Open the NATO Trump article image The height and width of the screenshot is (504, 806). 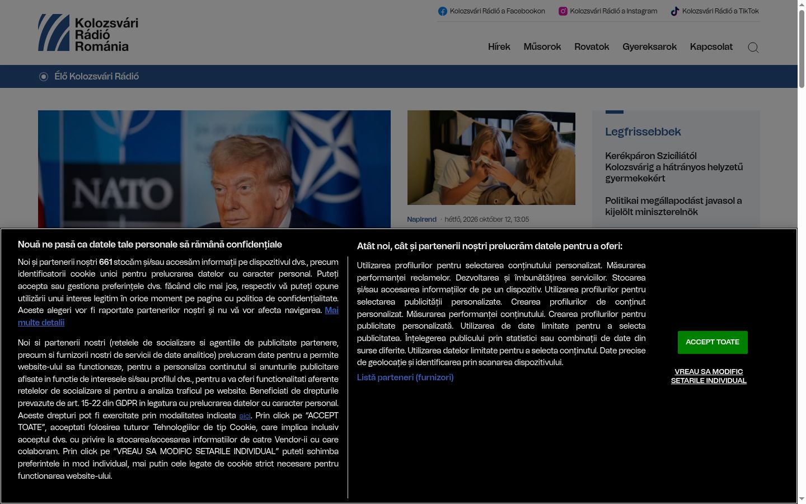[x=214, y=169]
